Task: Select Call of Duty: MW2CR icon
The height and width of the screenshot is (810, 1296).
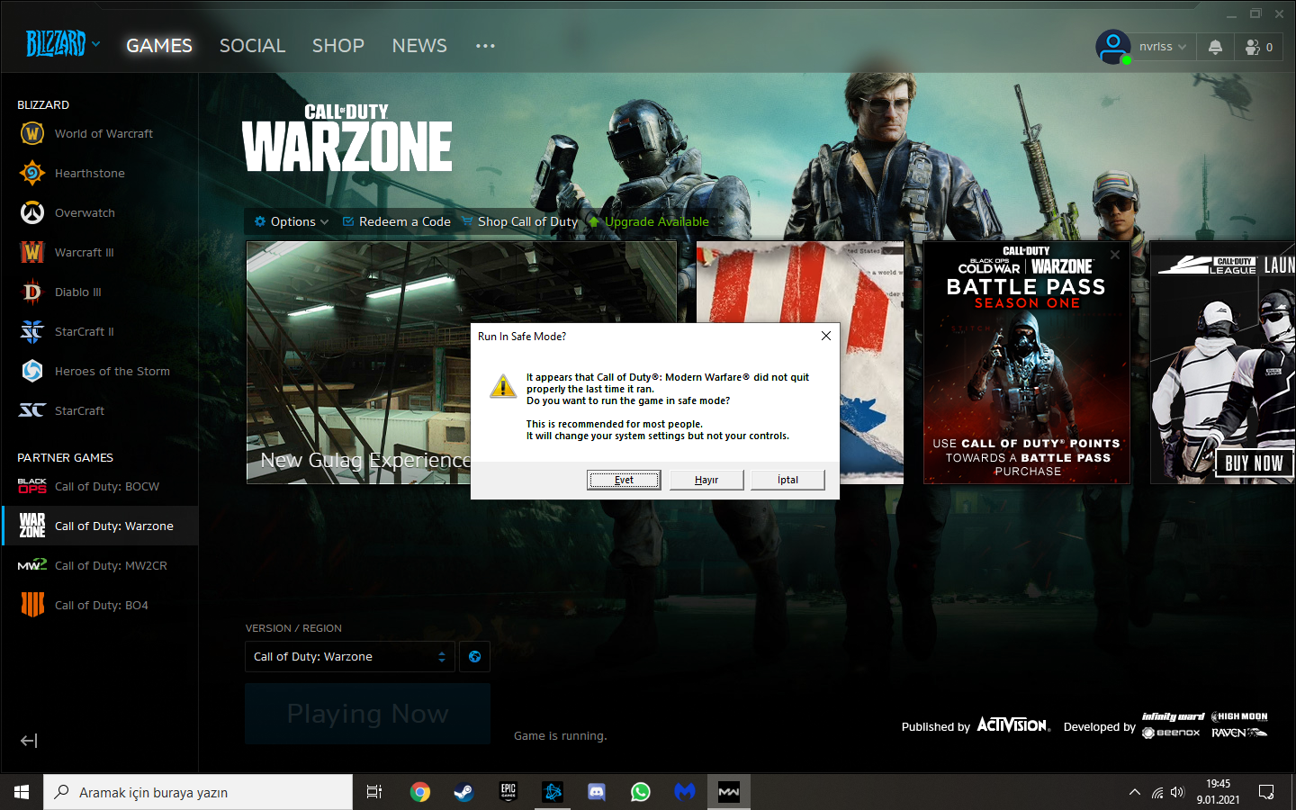Action: tap(32, 565)
